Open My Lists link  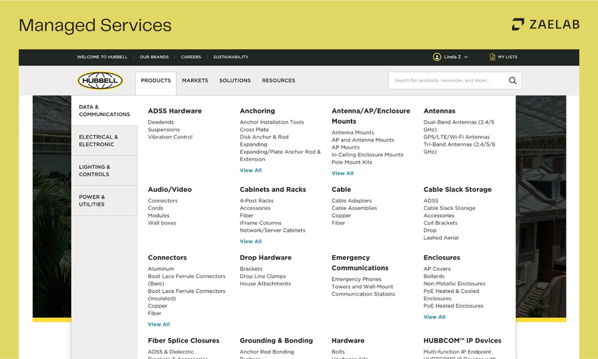[508, 57]
